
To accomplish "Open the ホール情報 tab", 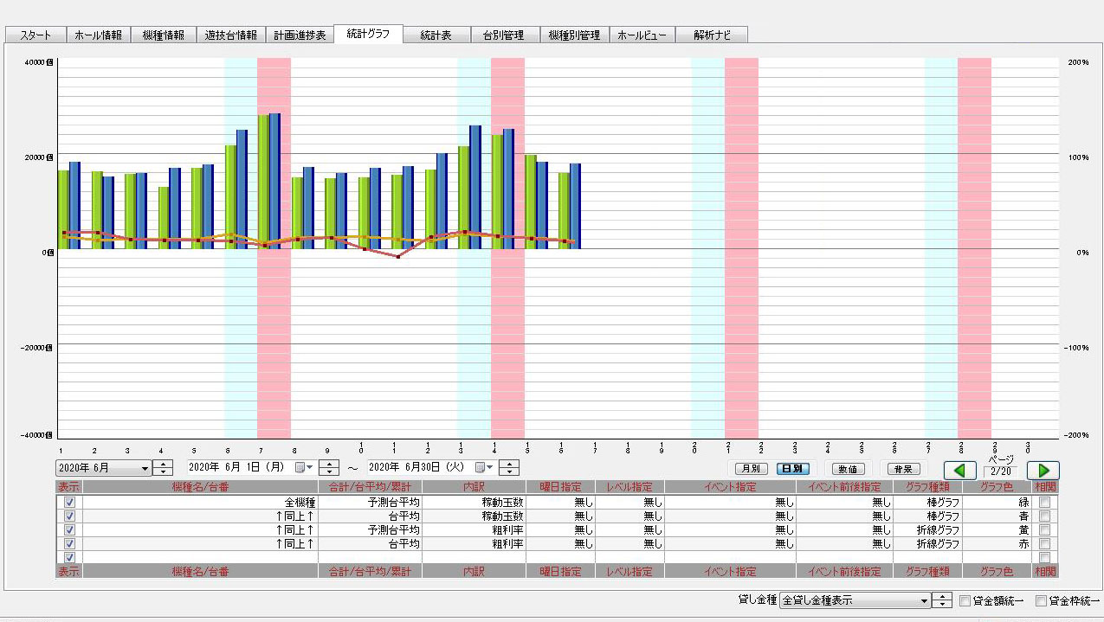I will [x=99, y=35].
